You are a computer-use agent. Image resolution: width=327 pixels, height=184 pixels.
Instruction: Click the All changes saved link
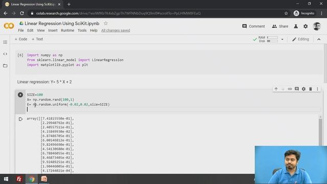point(115,31)
